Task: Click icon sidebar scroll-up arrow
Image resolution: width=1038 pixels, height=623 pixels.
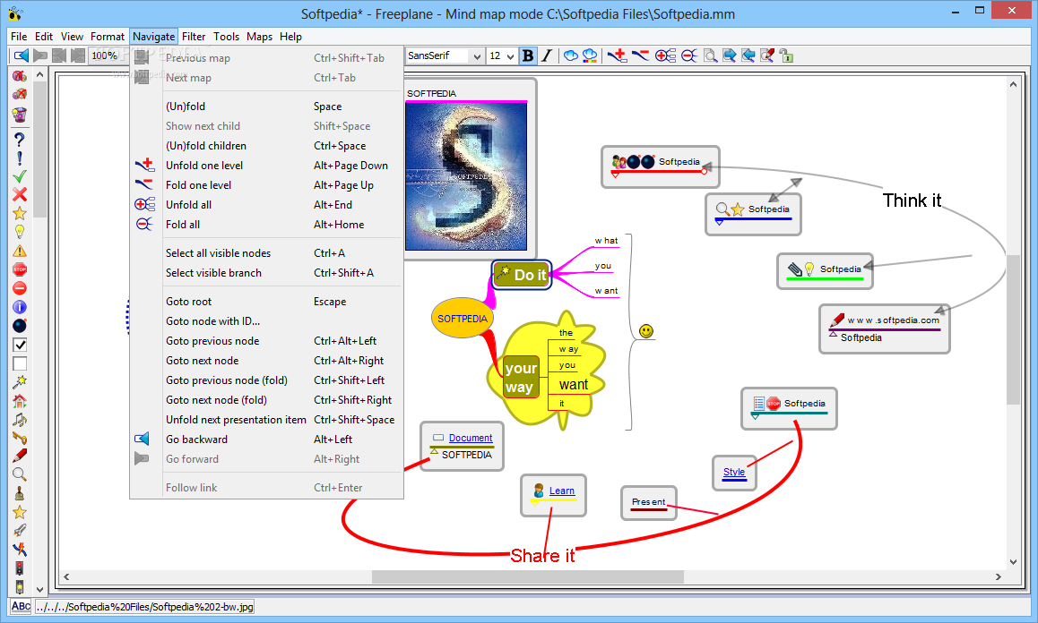Action: point(39,74)
